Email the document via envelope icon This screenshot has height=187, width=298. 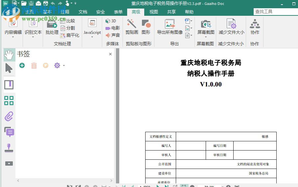(38, 3)
